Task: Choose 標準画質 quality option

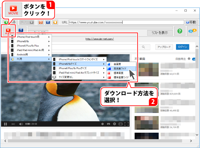Action: coord(122,73)
